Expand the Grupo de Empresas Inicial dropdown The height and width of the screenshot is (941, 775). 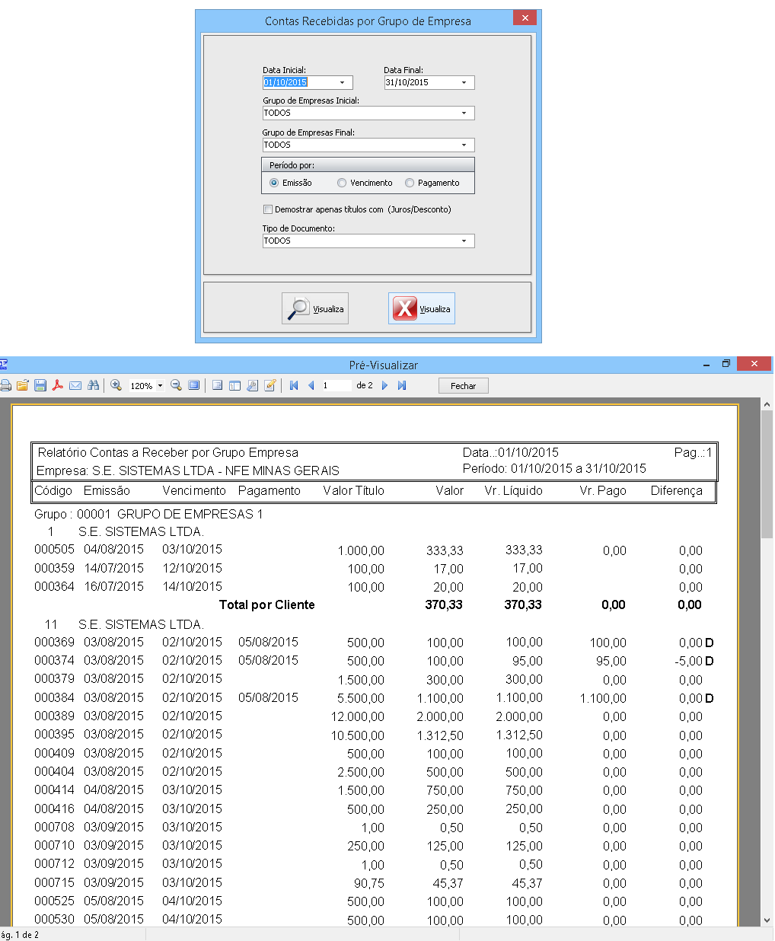(464, 113)
